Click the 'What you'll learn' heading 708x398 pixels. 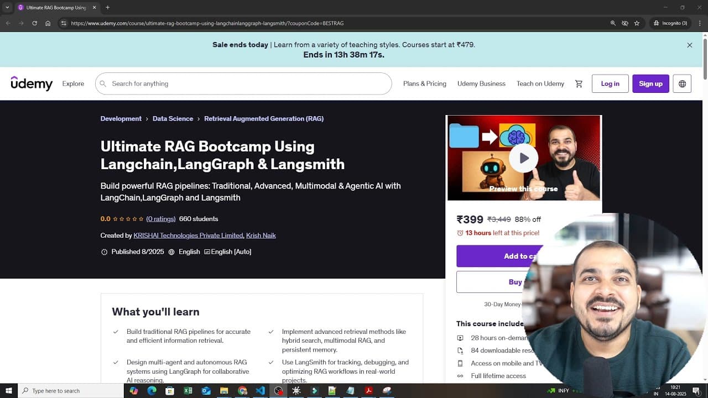click(155, 312)
